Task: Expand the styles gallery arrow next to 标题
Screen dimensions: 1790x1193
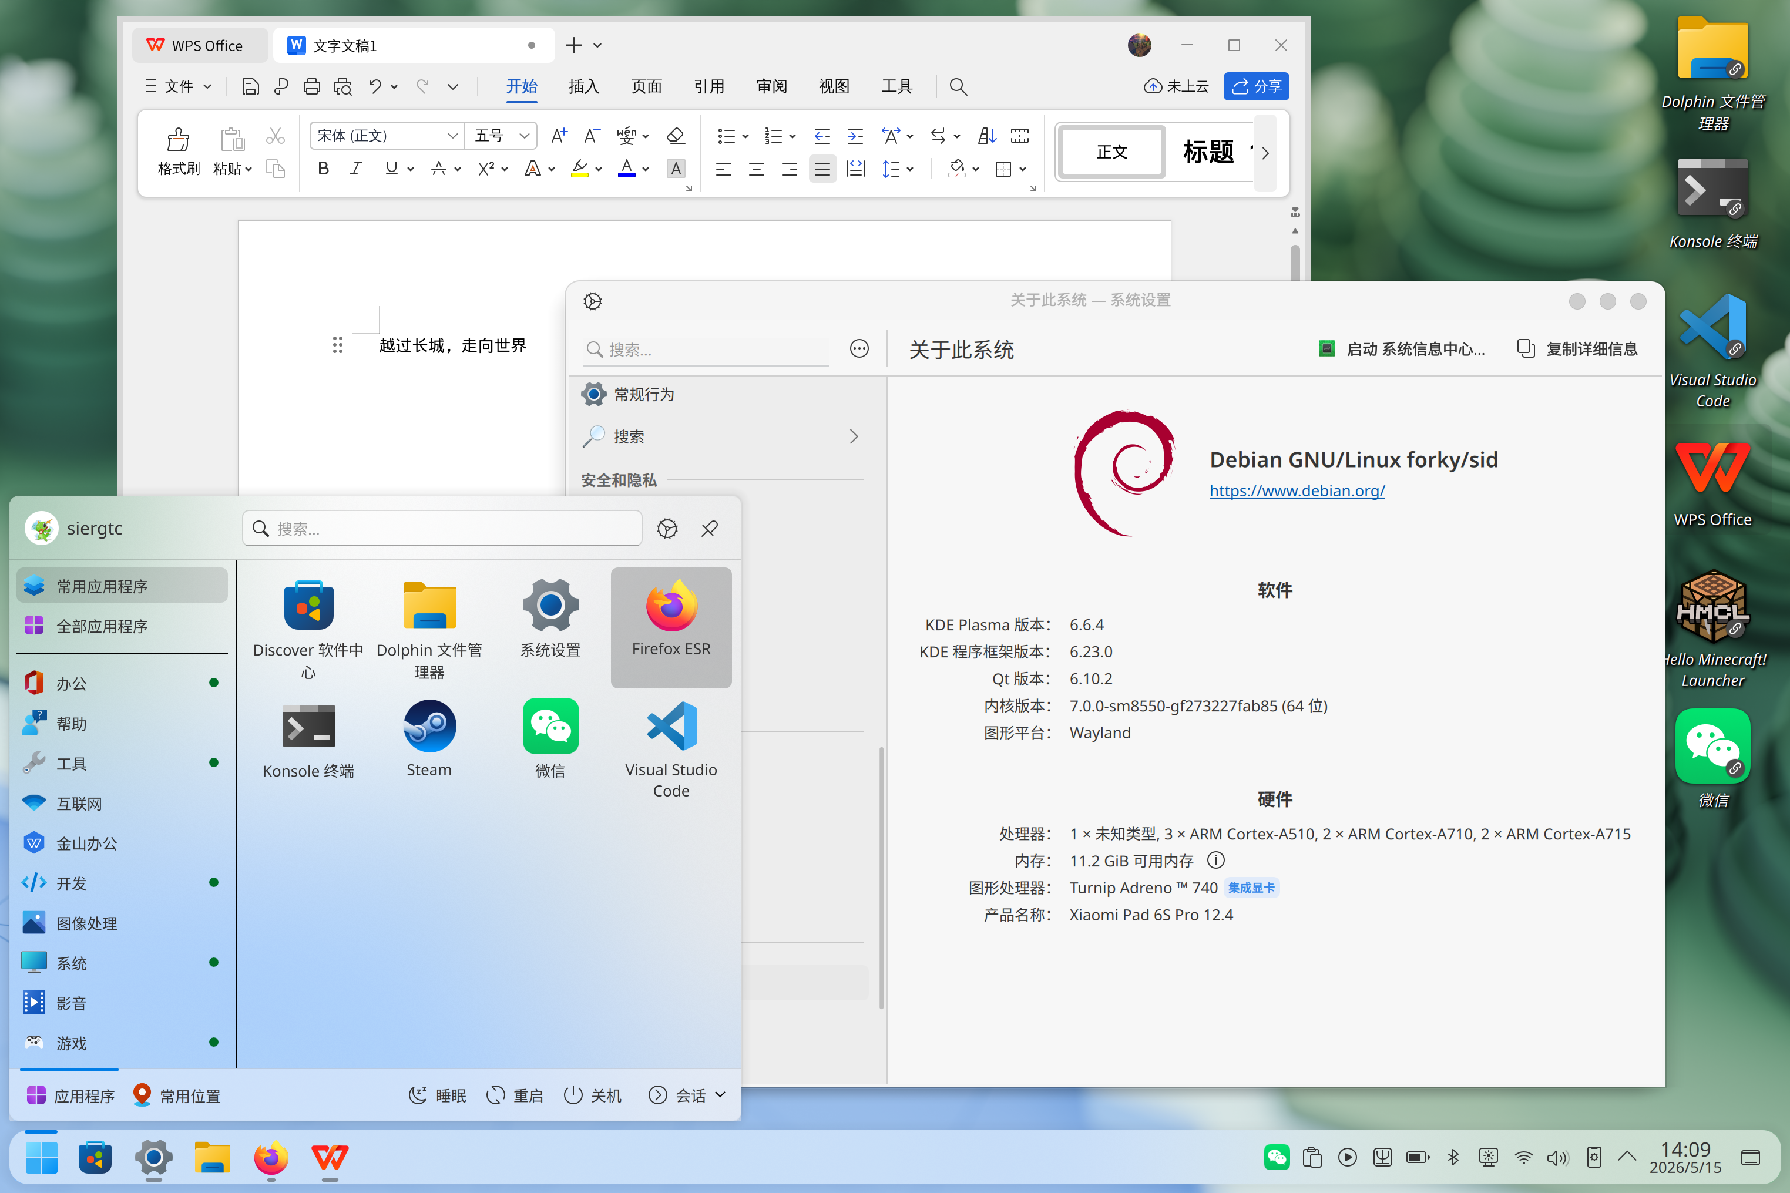Action: (x=1265, y=153)
